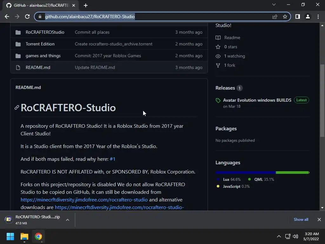Open the Releases heading
The image size is (325, 244).
[x=225, y=88]
